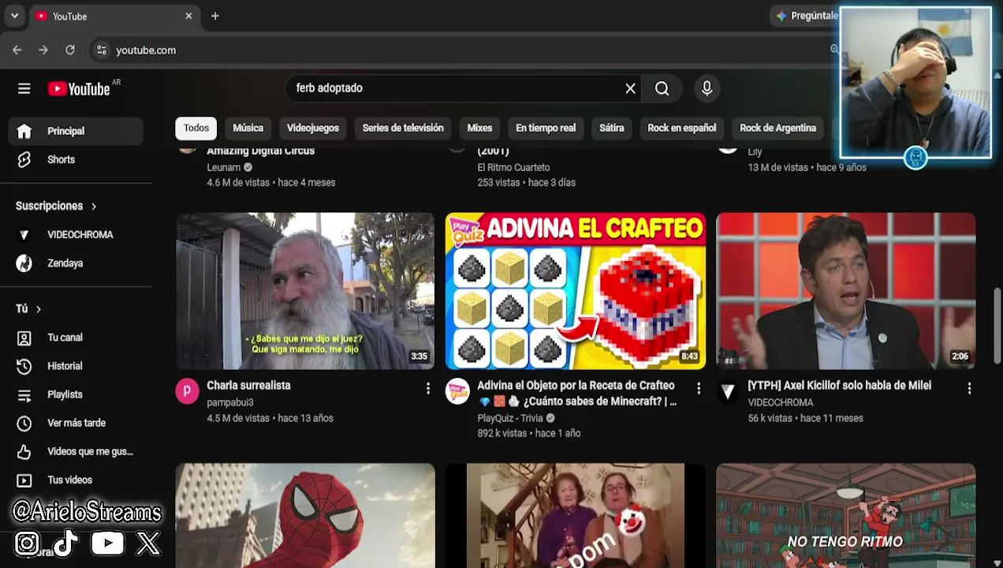Open the YouTube hamburger guide menu
This screenshot has height=568, width=1003.
click(x=24, y=88)
